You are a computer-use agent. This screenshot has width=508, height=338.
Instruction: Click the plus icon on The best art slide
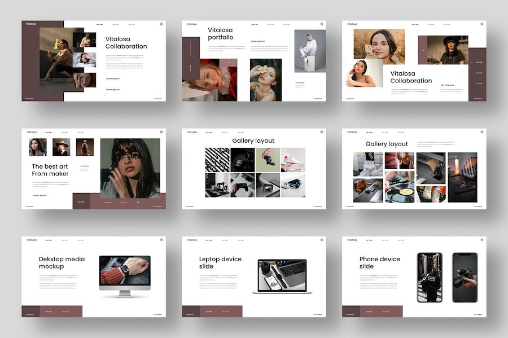(138, 203)
